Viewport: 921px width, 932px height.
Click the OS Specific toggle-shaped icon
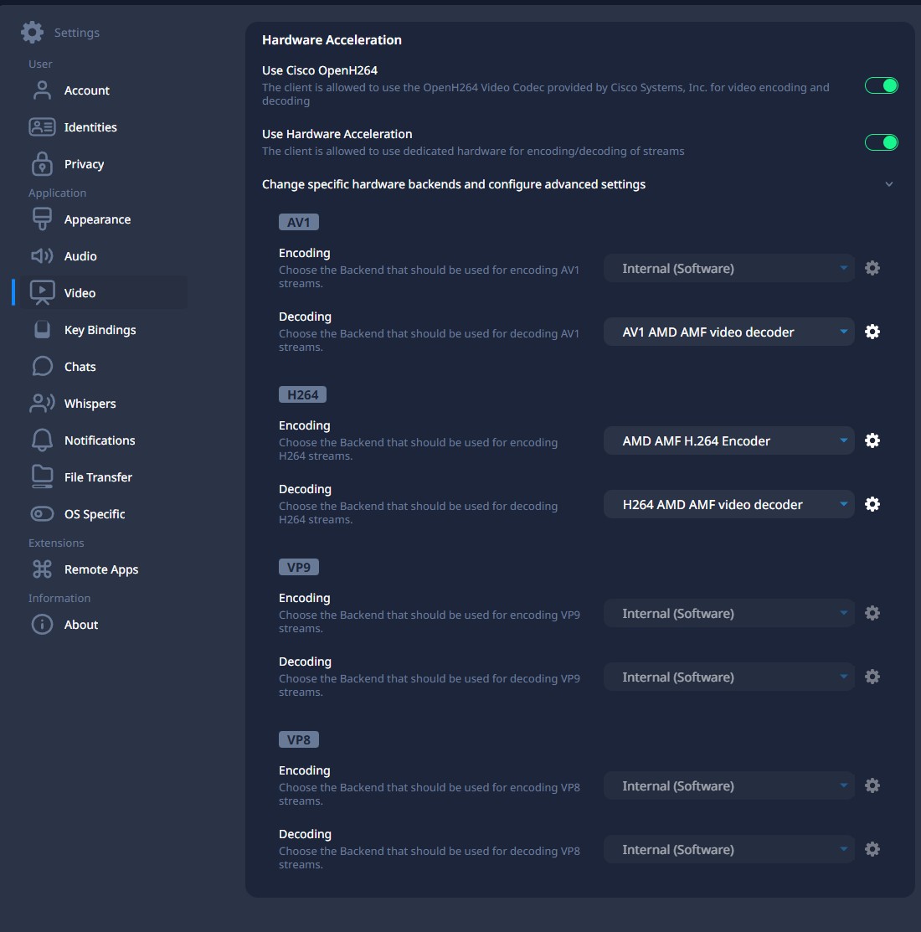coord(42,514)
